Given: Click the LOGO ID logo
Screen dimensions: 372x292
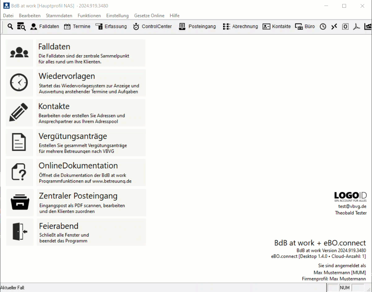Looking at the screenshot, I should point(350,197).
